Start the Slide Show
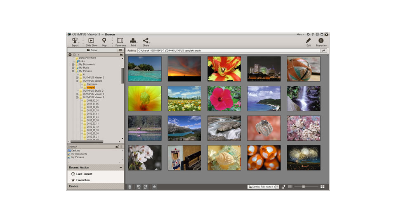The image size is (396, 223). (91, 42)
